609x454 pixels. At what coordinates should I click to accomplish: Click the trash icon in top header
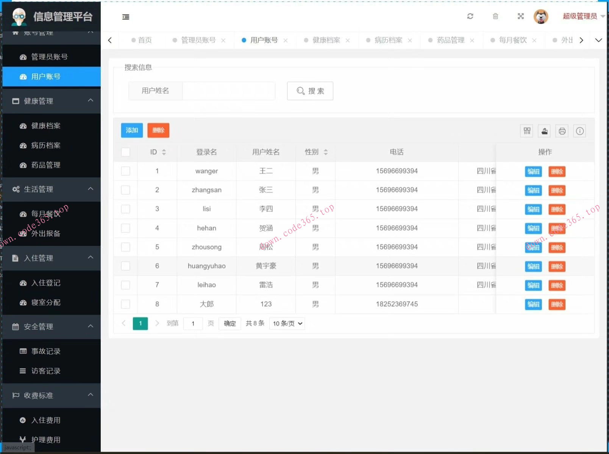495,16
